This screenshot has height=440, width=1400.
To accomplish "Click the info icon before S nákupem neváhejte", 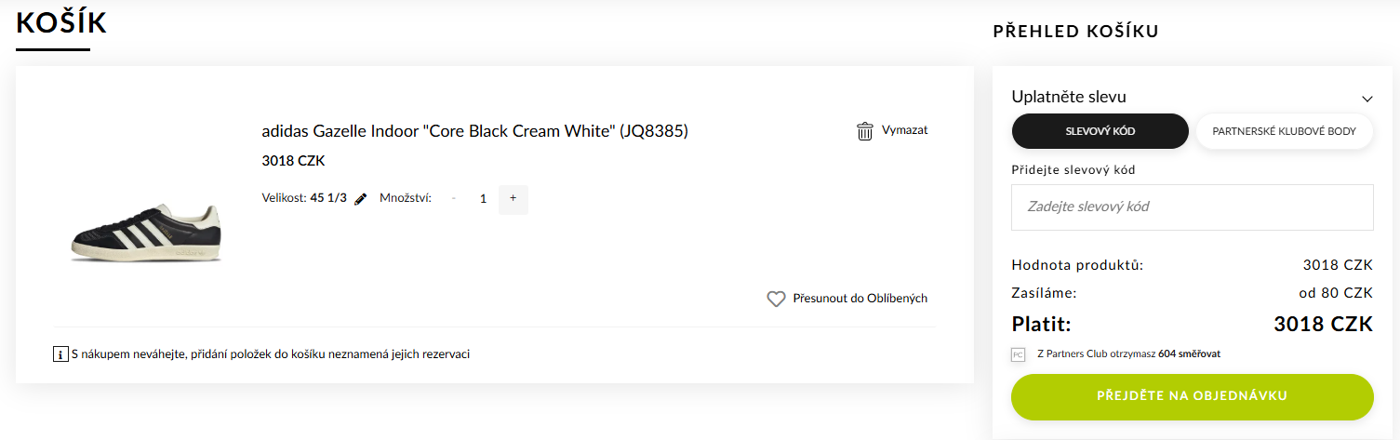I will (x=60, y=354).
